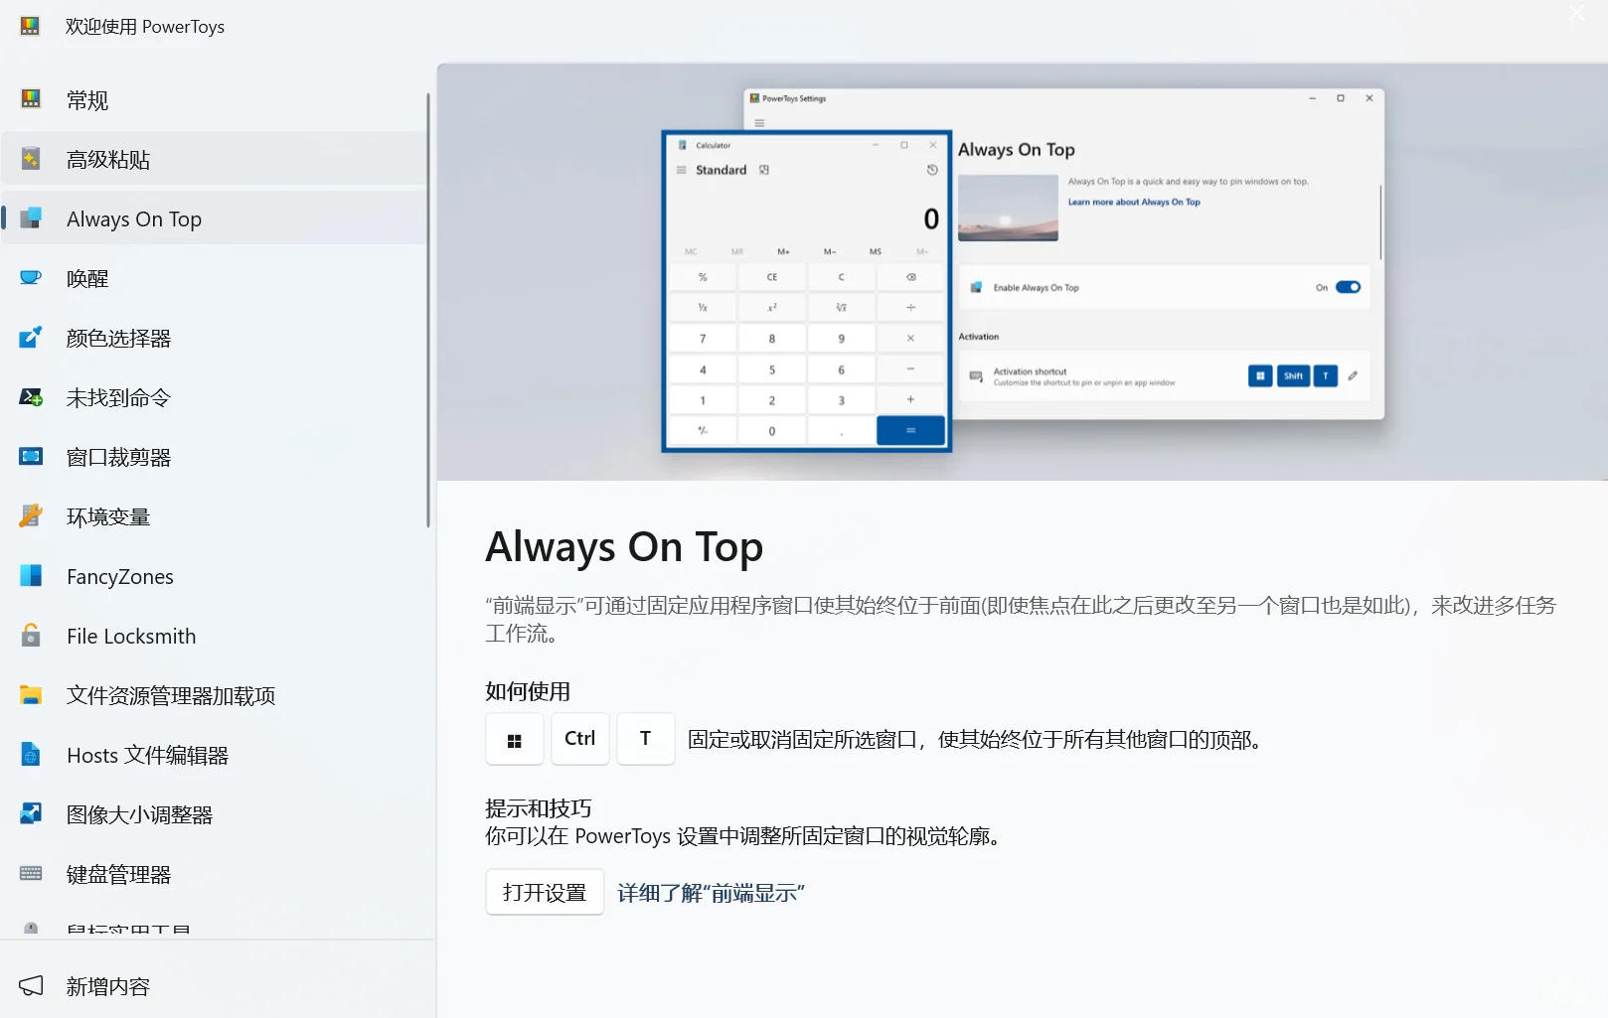The width and height of the screenshot is (1608, 1018).
Task: Open the 唤醒 coffee cup icon
Action: coord(31,278)
